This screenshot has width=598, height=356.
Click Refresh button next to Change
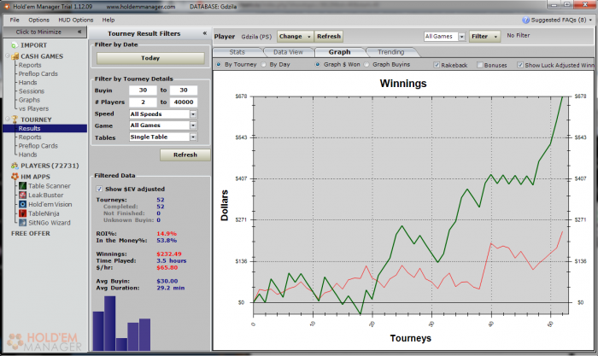(329, 36)
